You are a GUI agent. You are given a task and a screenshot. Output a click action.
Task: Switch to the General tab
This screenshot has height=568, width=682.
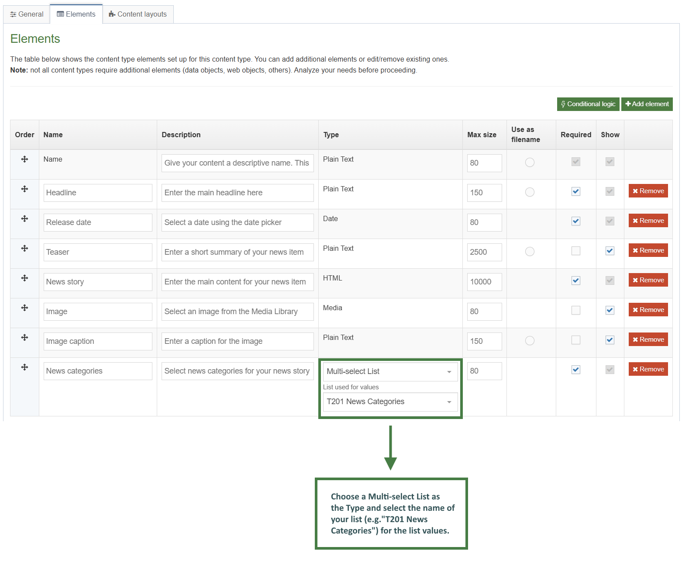tap(27, 14)
